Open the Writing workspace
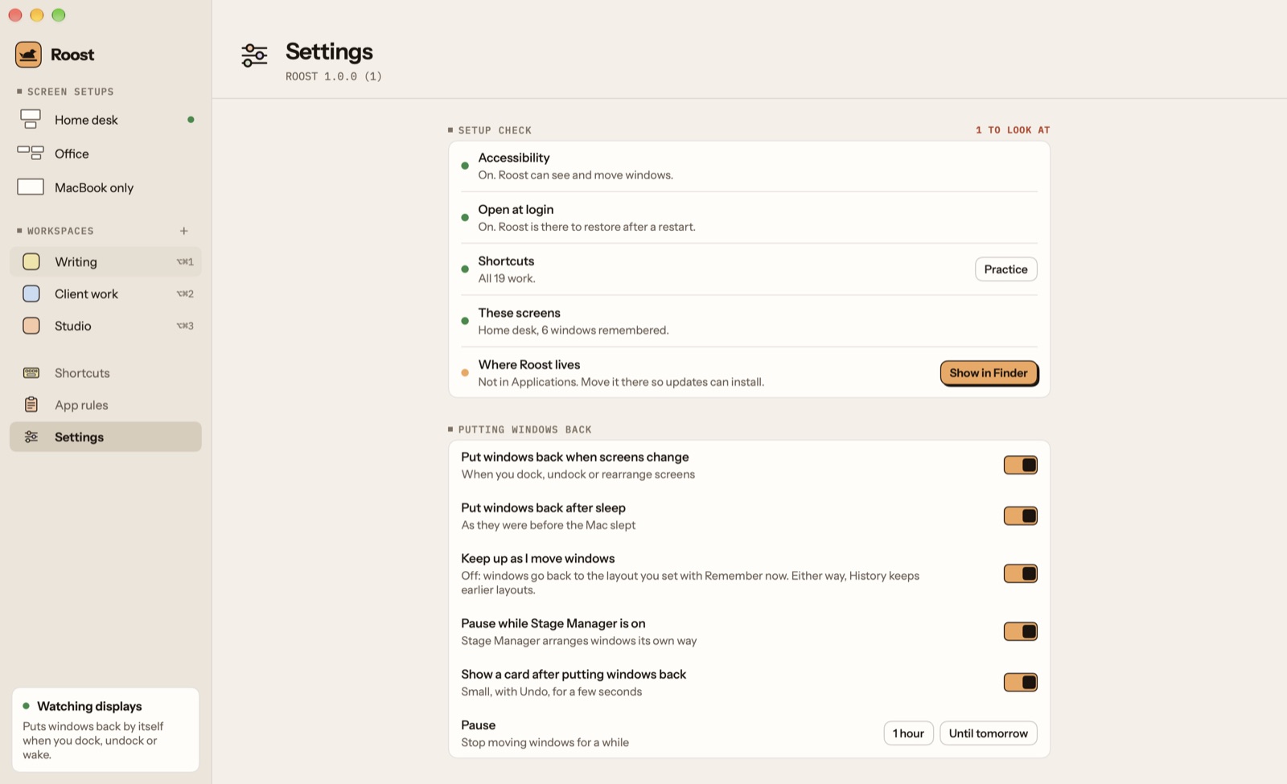Screen dimensions: 1287x784 105,261
